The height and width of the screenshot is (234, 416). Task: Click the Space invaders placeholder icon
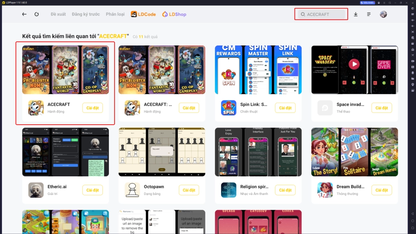(x=325, y=108)
